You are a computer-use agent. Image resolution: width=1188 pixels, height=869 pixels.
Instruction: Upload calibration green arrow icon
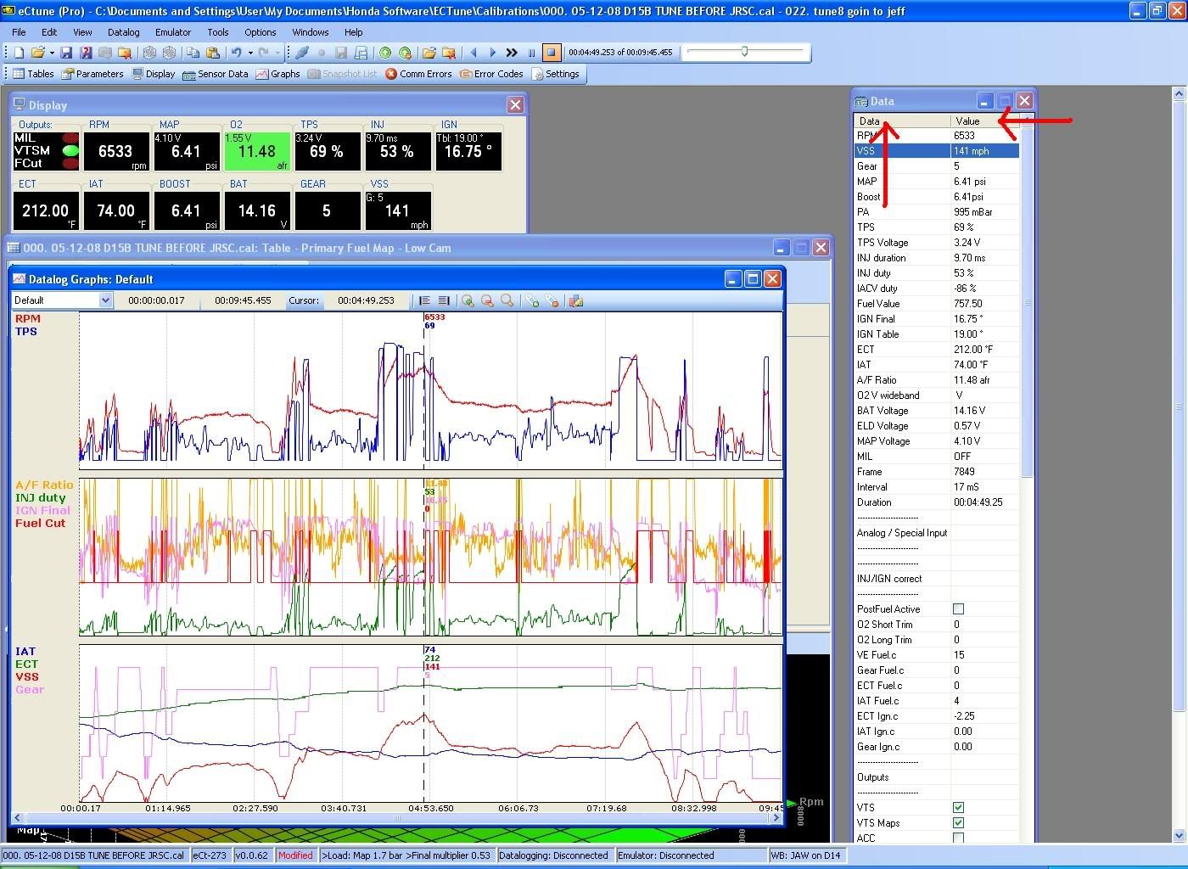pyautogui.click(x=385, y=53)
